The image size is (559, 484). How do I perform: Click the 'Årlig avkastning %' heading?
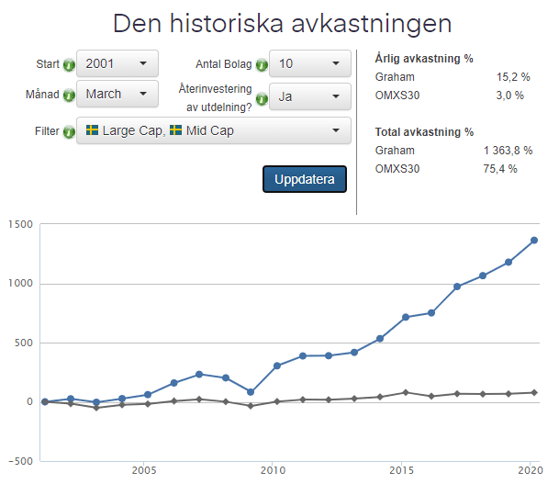click(x=424, y=59)
